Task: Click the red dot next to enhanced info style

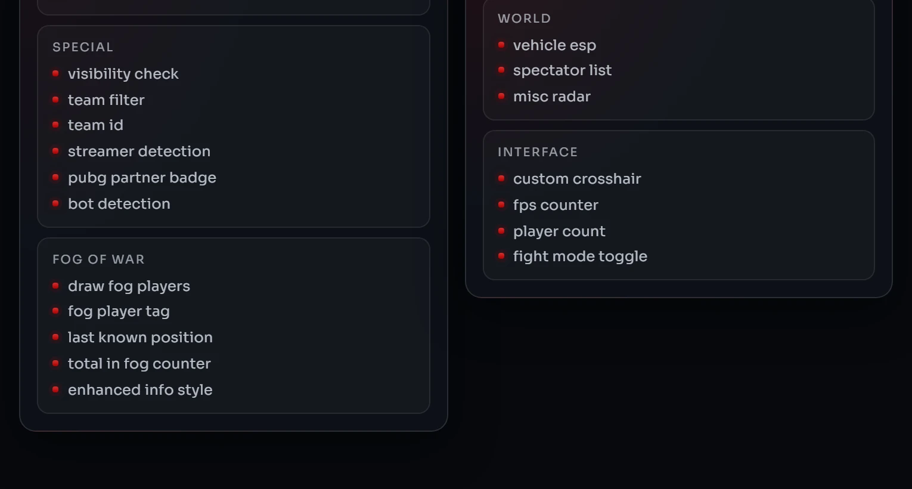Action: (x=55, y=389)
